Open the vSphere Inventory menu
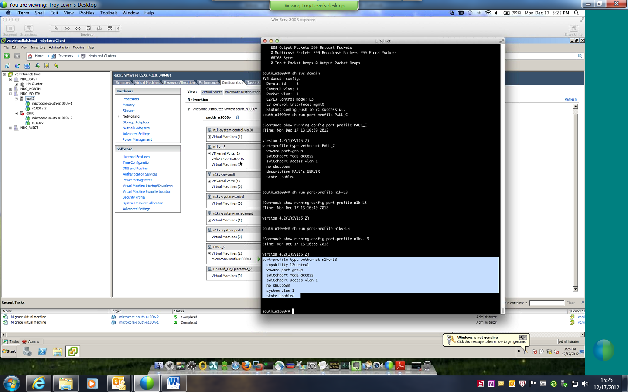This screenshot has width=628, height=392. pos(38,47)
